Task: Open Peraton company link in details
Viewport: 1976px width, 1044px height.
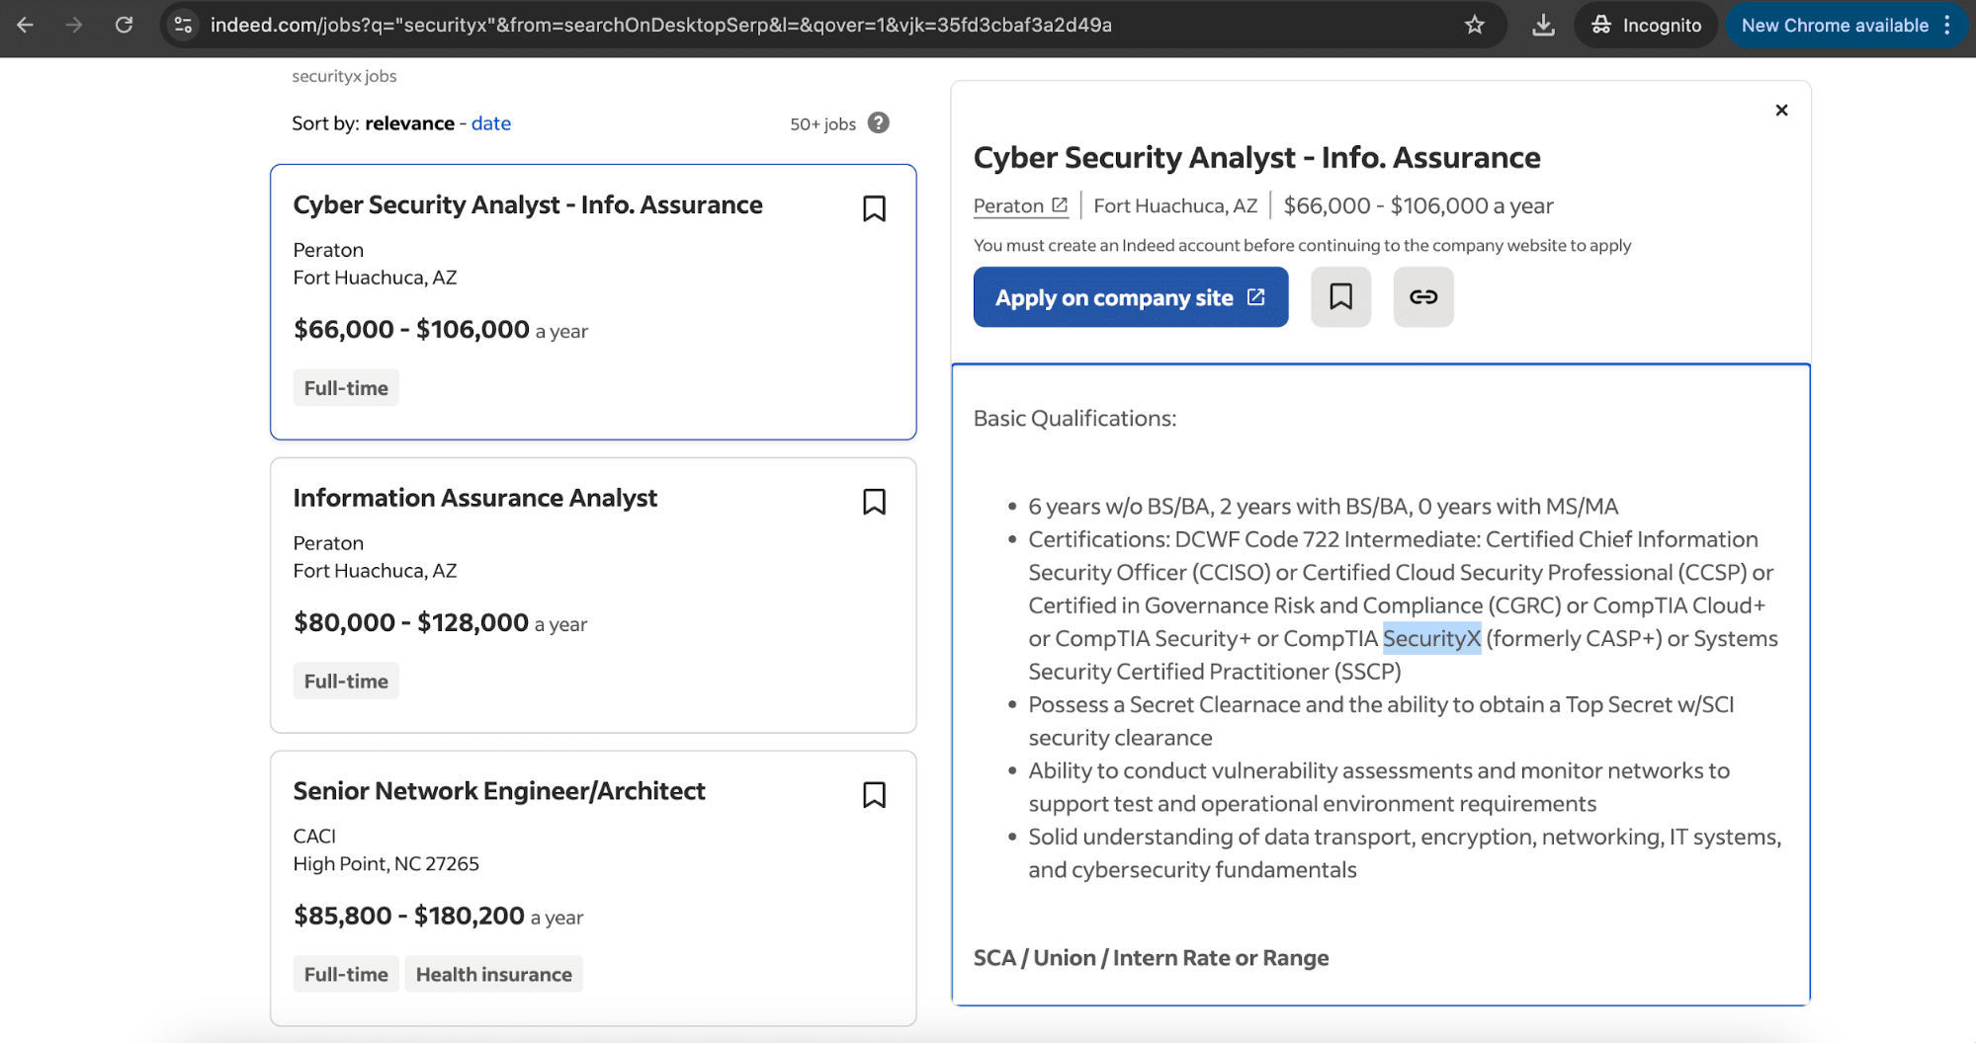Action: coord(1020,205)
